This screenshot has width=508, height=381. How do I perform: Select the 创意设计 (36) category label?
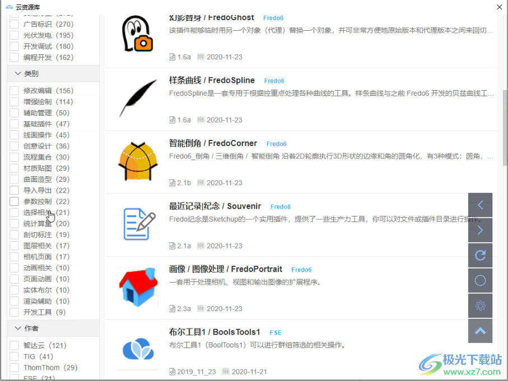pos(46,146)
